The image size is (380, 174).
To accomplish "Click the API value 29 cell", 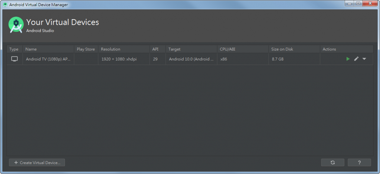I will coord(157,59).
